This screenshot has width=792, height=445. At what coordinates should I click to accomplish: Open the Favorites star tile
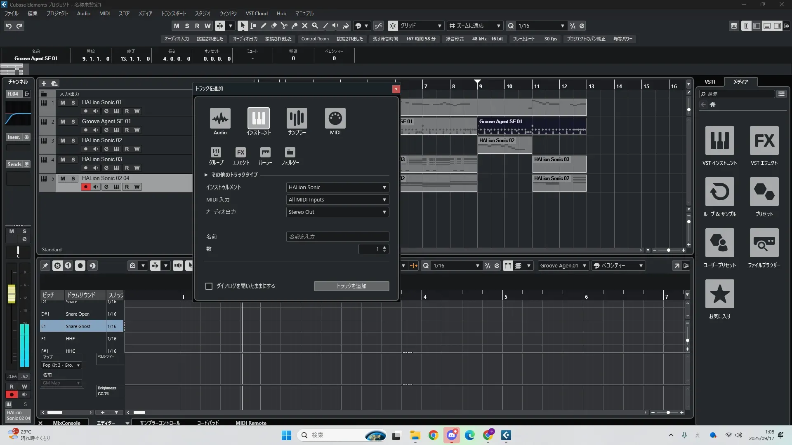pos(719,294)
